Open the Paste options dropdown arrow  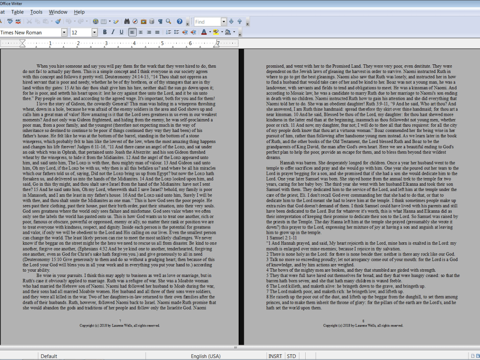click(51, 22)
